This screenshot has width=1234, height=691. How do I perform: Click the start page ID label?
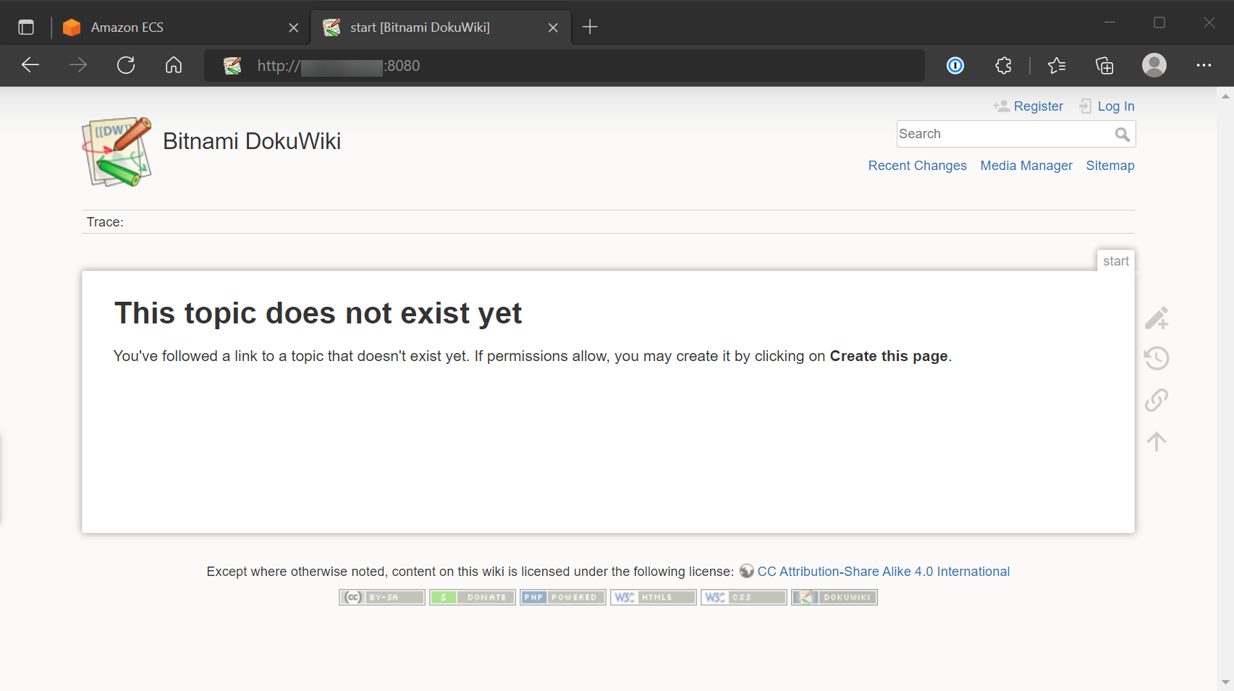[x=1115, y=261]
